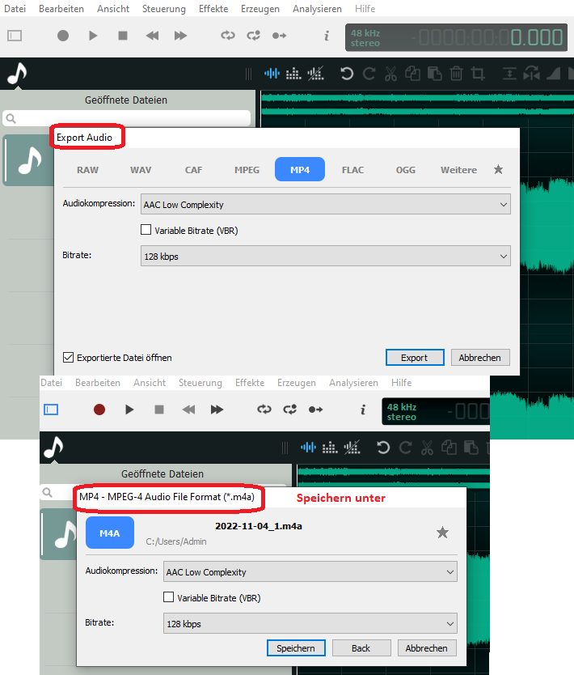Toggle loop playback in the upper toolbar
The image size is (574, 675).
tap(228, 36)
